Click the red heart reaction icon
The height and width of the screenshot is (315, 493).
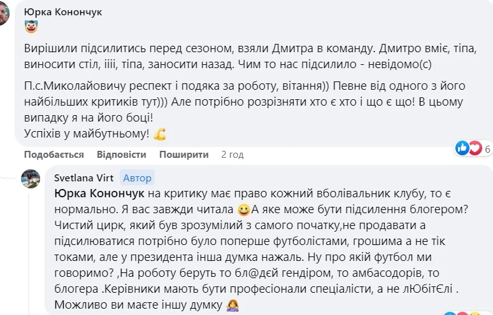[x=475, y=148]
